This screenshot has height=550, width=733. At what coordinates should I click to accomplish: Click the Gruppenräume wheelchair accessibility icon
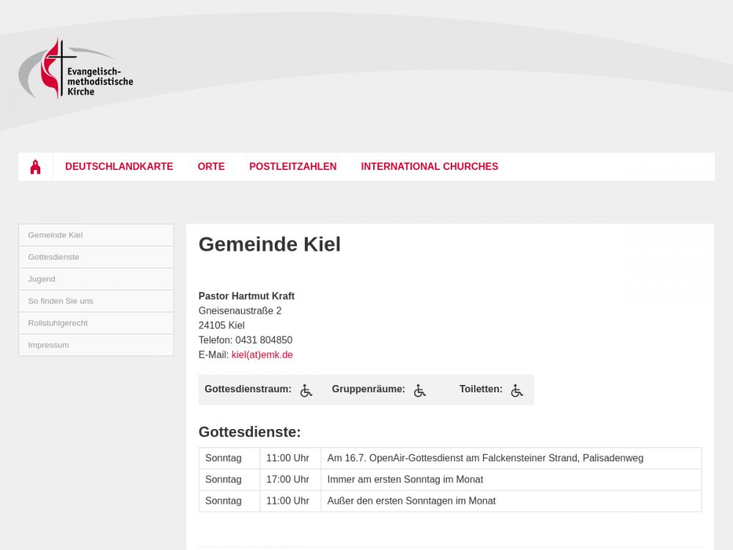pos(419,391)
